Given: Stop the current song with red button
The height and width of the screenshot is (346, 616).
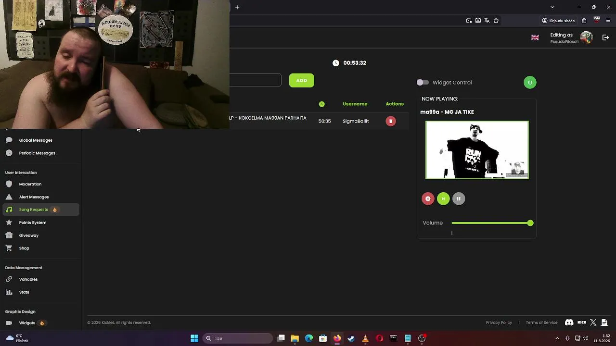Looking at the screenshot, I should (x=428, y=199).
